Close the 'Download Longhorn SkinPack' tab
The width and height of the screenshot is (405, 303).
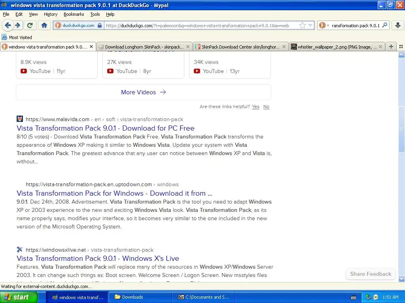[188, 47]
